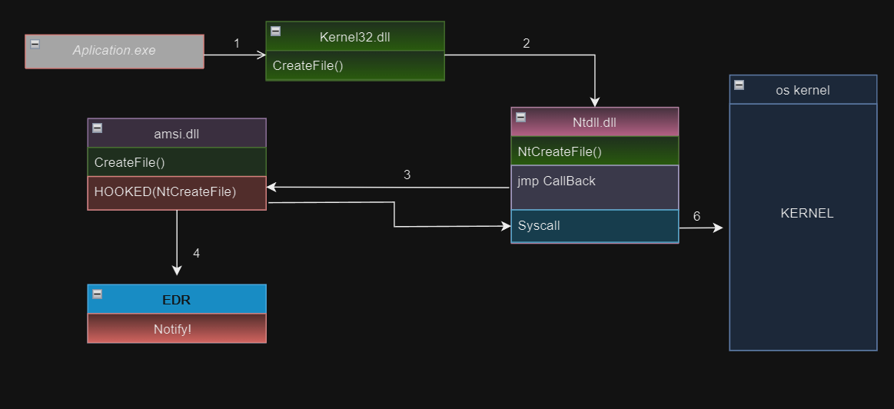The image size is (894, 409).
Task: Collapse the Ntdll.dll container
Action: click(520, 118)
